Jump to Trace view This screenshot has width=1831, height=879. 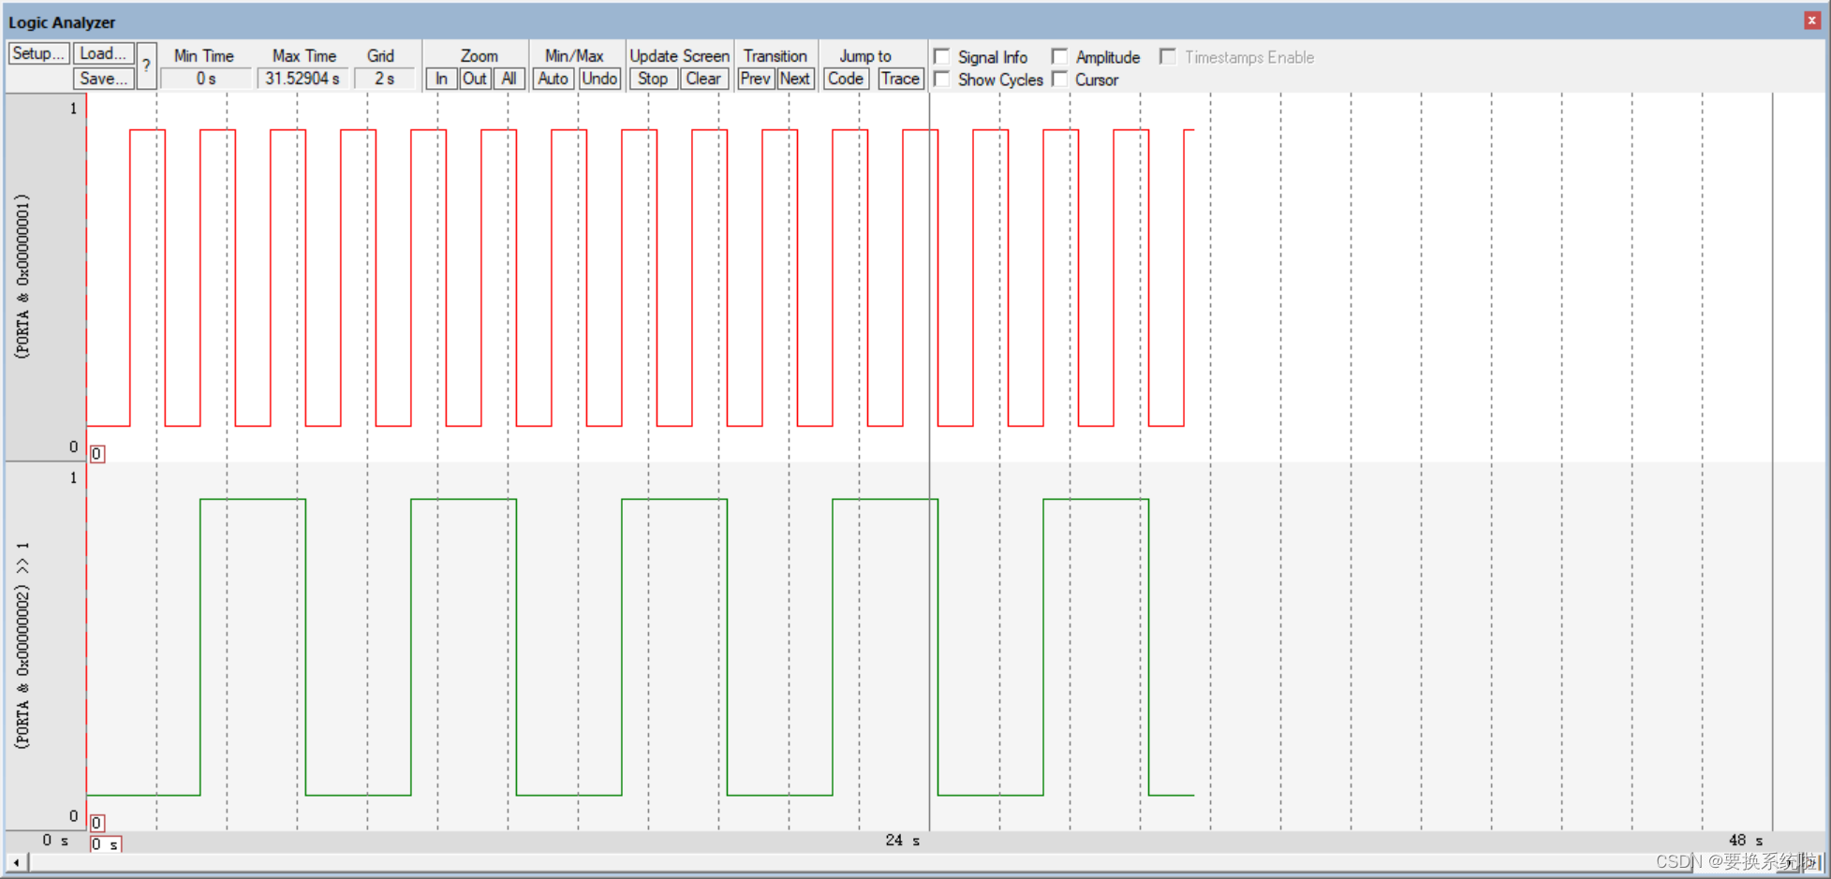click(898, 79)
